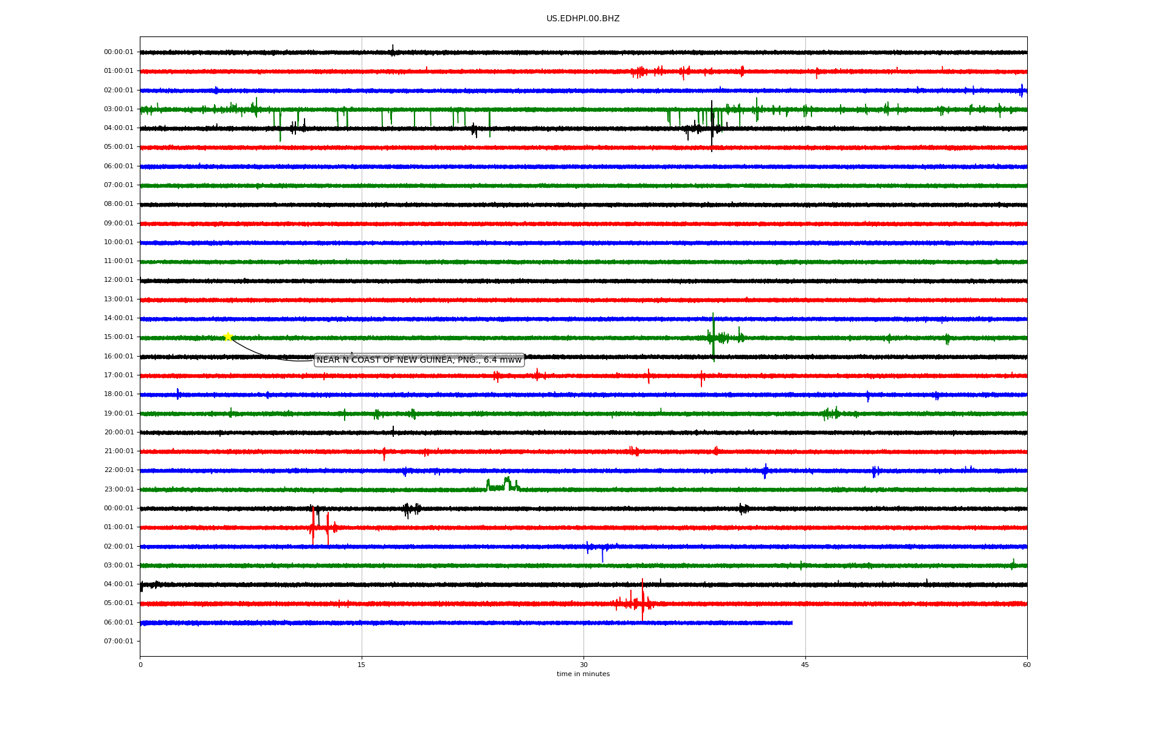
Task: Click the x-axis tick label 60
Action: click(1027, 665)
